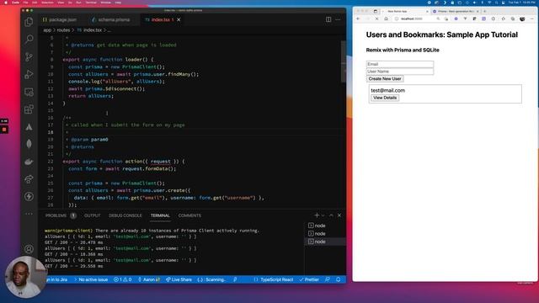Open the MongoDB leaf icon view
This screenshot has width=539, height=303.
pyautogui.click(x=29, y=144)
